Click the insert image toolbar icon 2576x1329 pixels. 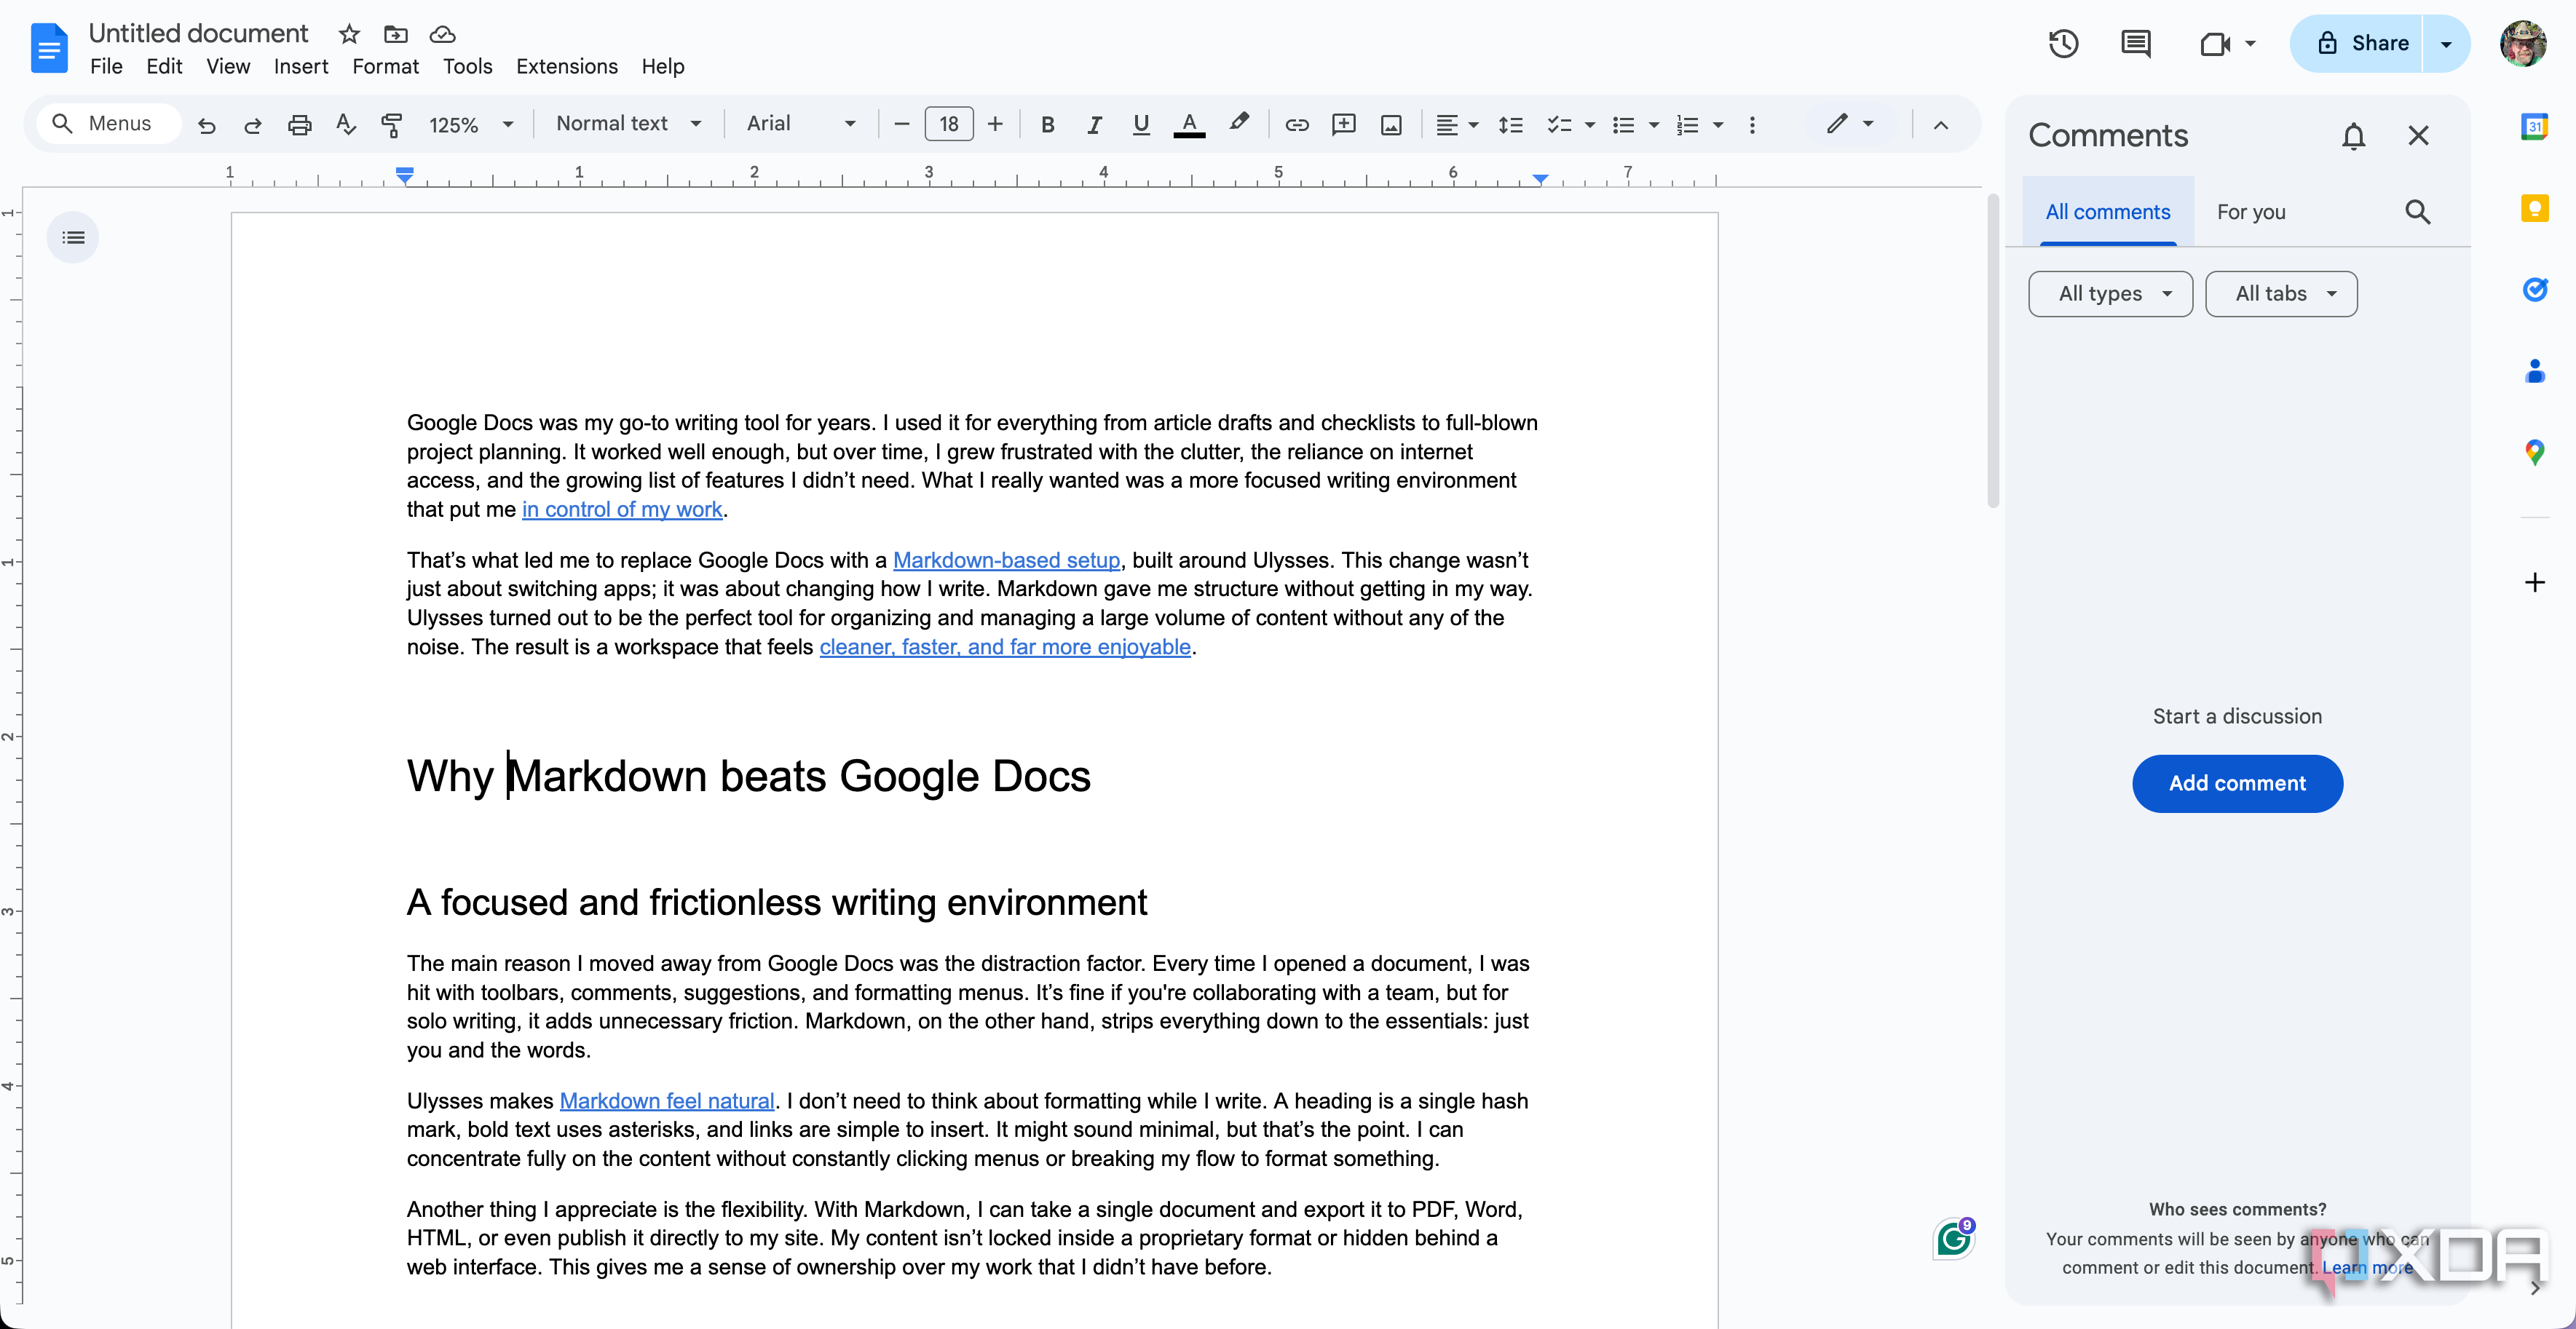(x=1391, y=124)
